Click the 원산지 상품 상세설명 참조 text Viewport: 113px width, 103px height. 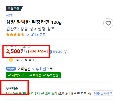(30, 29)
